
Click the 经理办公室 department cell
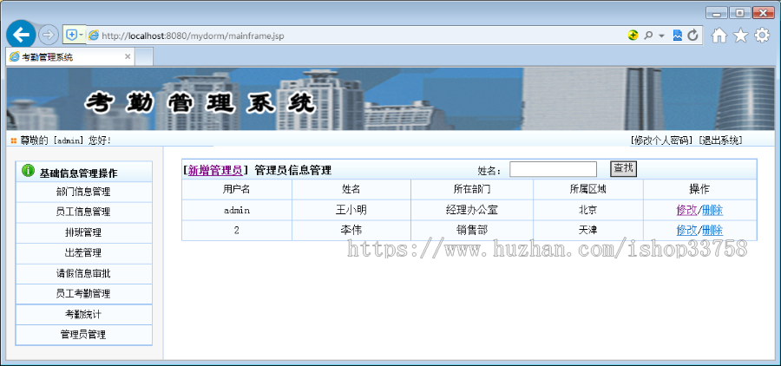[472, 210]
